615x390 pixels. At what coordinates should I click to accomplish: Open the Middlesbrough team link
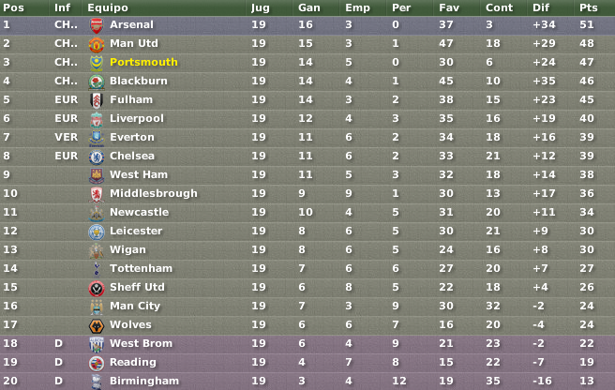[154, 193]
